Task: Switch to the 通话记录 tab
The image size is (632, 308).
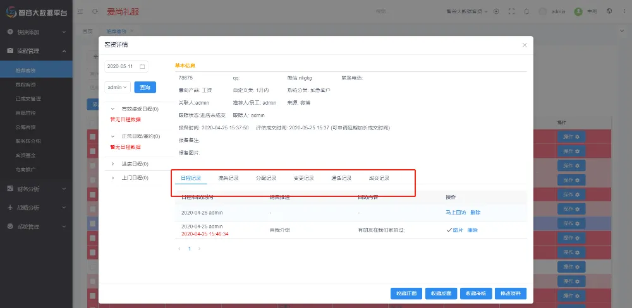Action: point(341,178)
